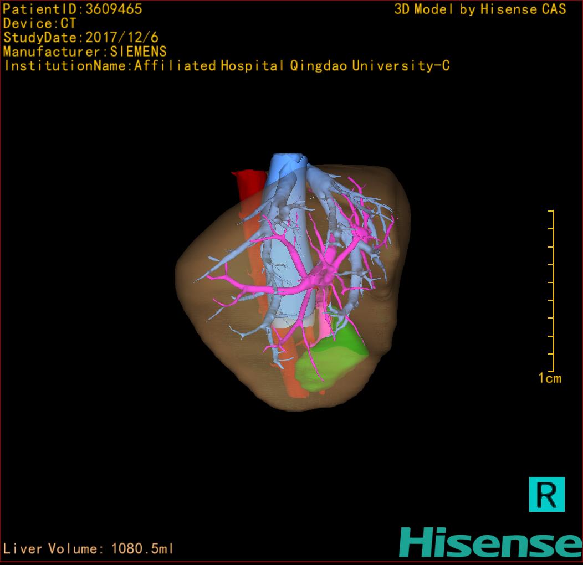The image size is (583, 565).
Task: Click the InstitutionName Affiliated Hospital text
Action: [227, 66]
